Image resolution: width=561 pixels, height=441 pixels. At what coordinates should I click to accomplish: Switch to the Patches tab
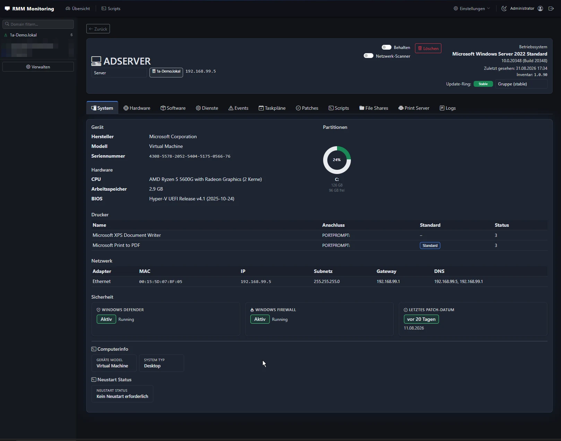click(x=307, y=108)
